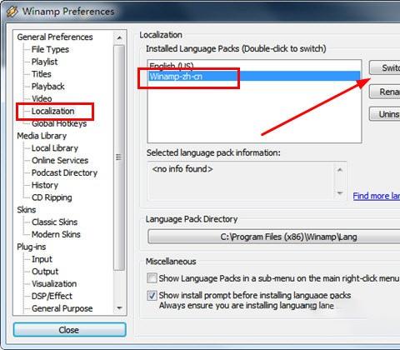Image resolution: width=400 pixels, height=350 pixels.
Task: Open Global Hotkeys preferences
Action: 59,123
